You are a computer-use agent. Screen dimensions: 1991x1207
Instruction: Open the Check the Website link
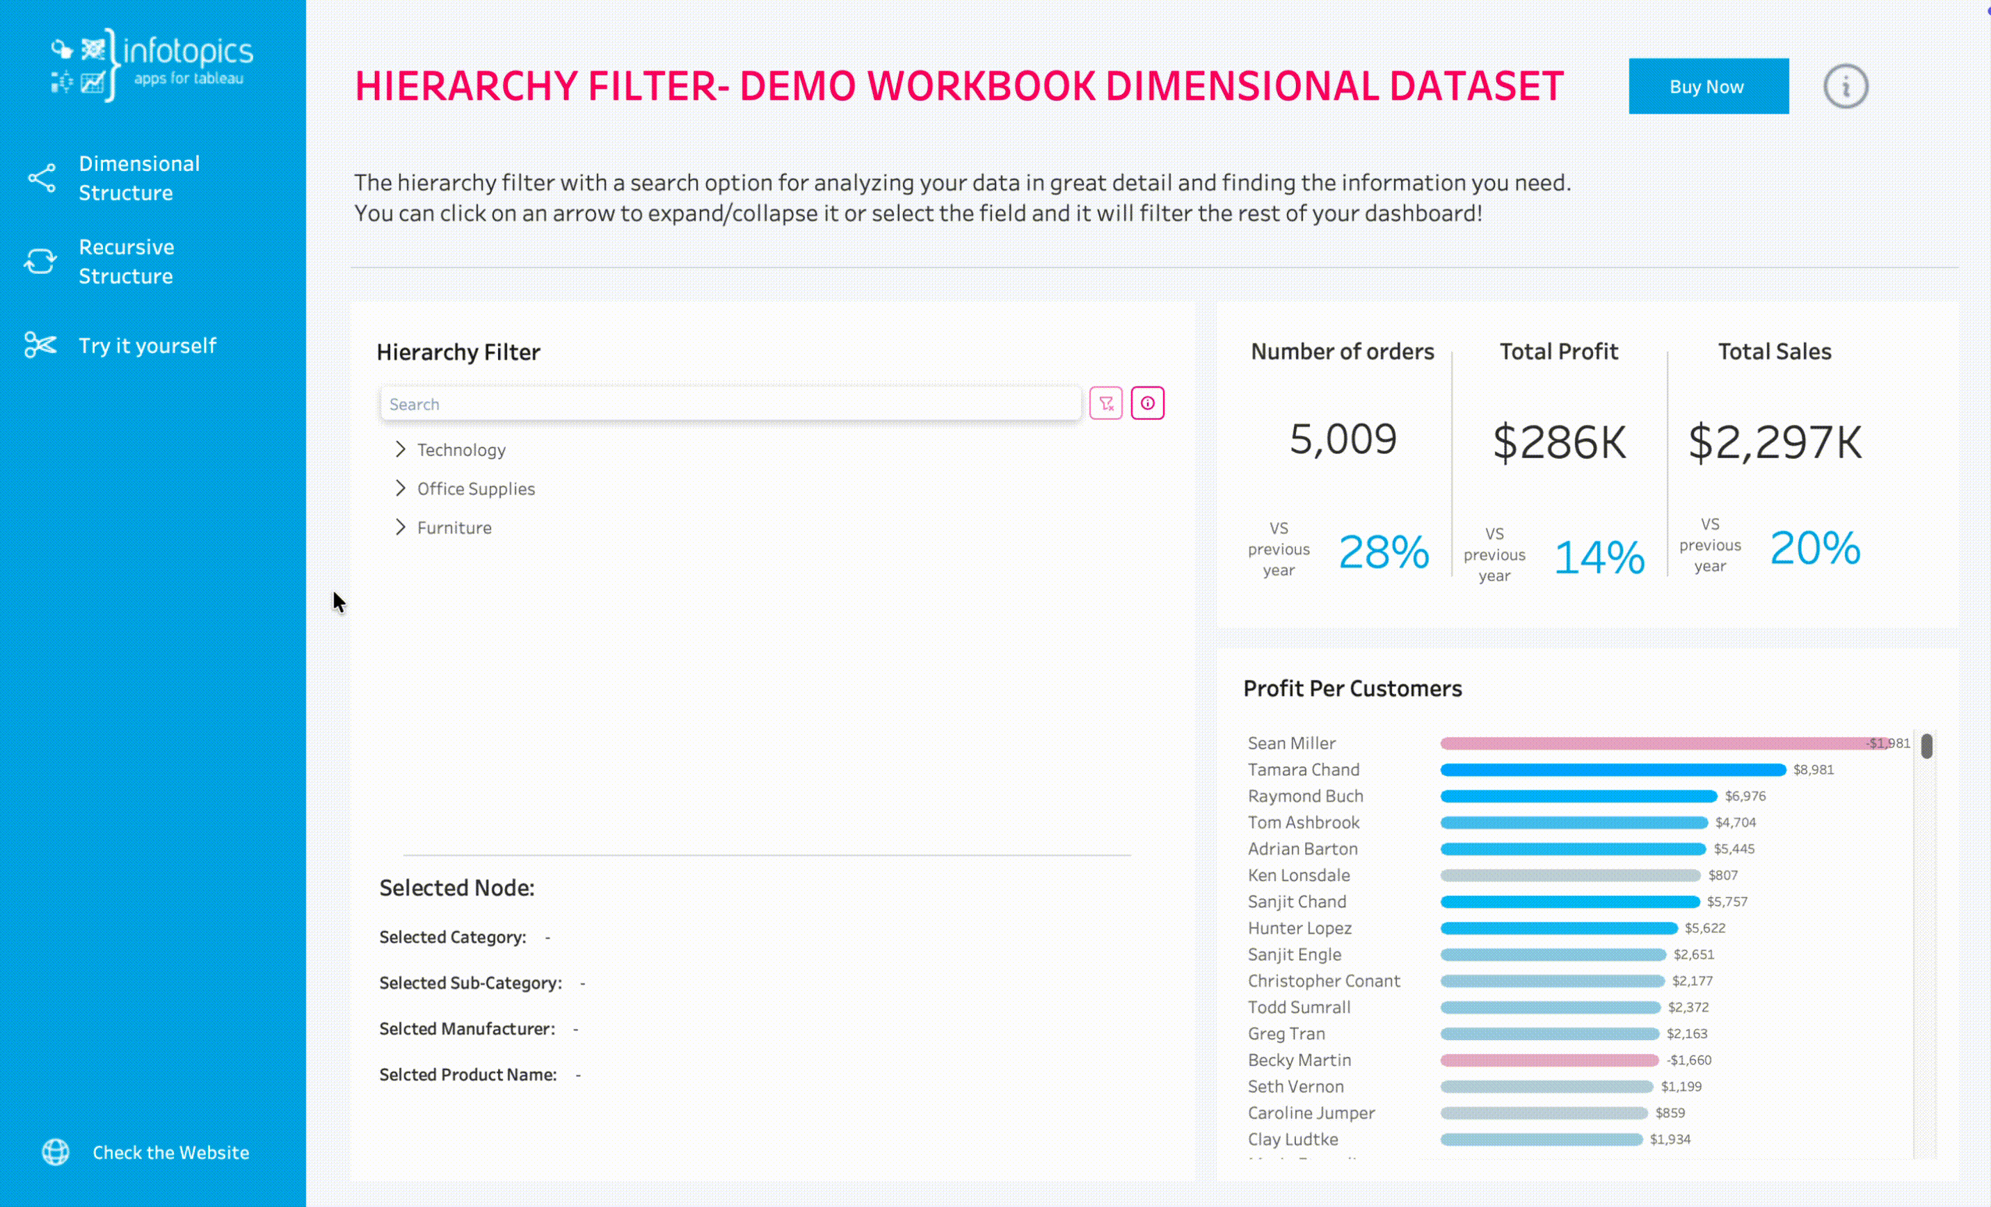pyautogui.click(x=170, y=1152)
